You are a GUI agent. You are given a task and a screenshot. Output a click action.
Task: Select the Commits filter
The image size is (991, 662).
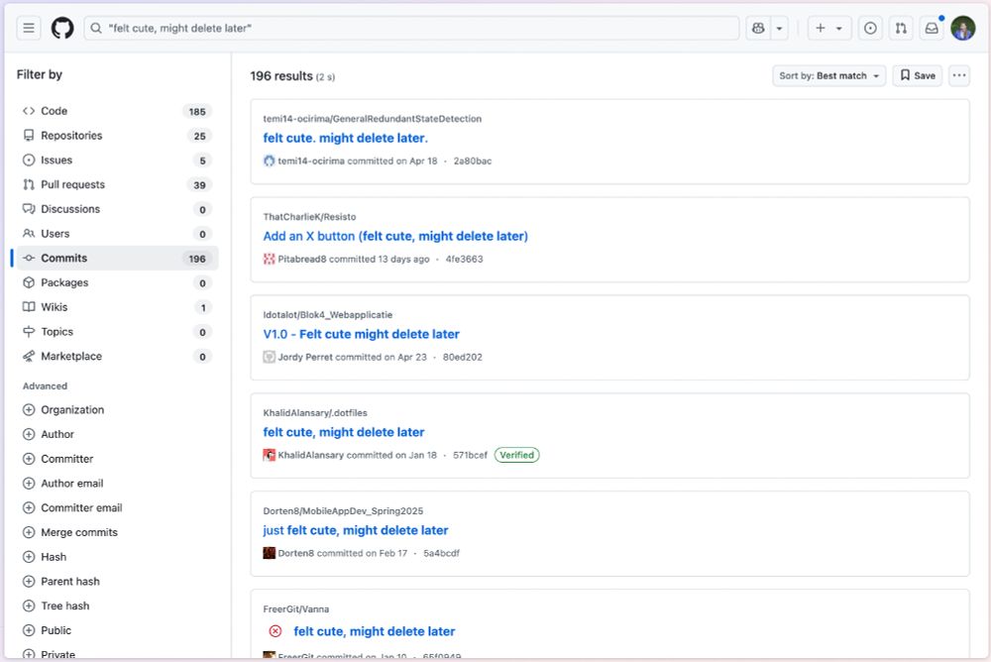pos(117,258)
